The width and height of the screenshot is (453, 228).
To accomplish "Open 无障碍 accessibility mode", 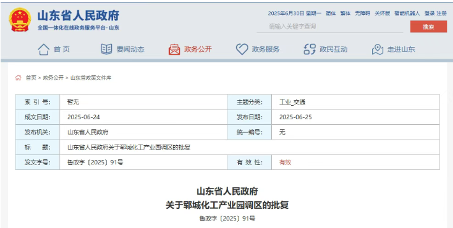I will pyautogui.click(x=362, y=14).
